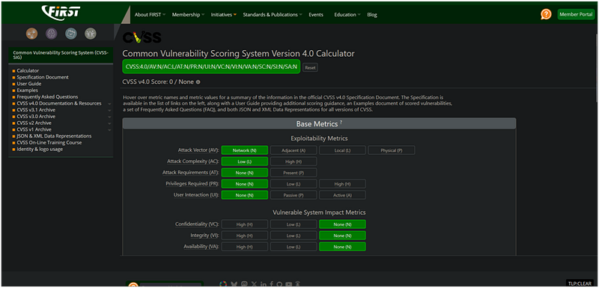Open the Mastodon icon in footer

tap(245, 284)
